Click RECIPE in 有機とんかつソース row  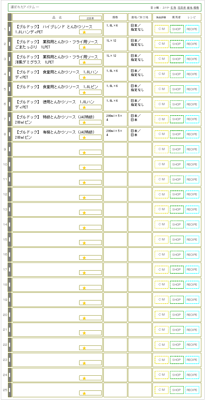pyautogui.click(x=192, y=134)
